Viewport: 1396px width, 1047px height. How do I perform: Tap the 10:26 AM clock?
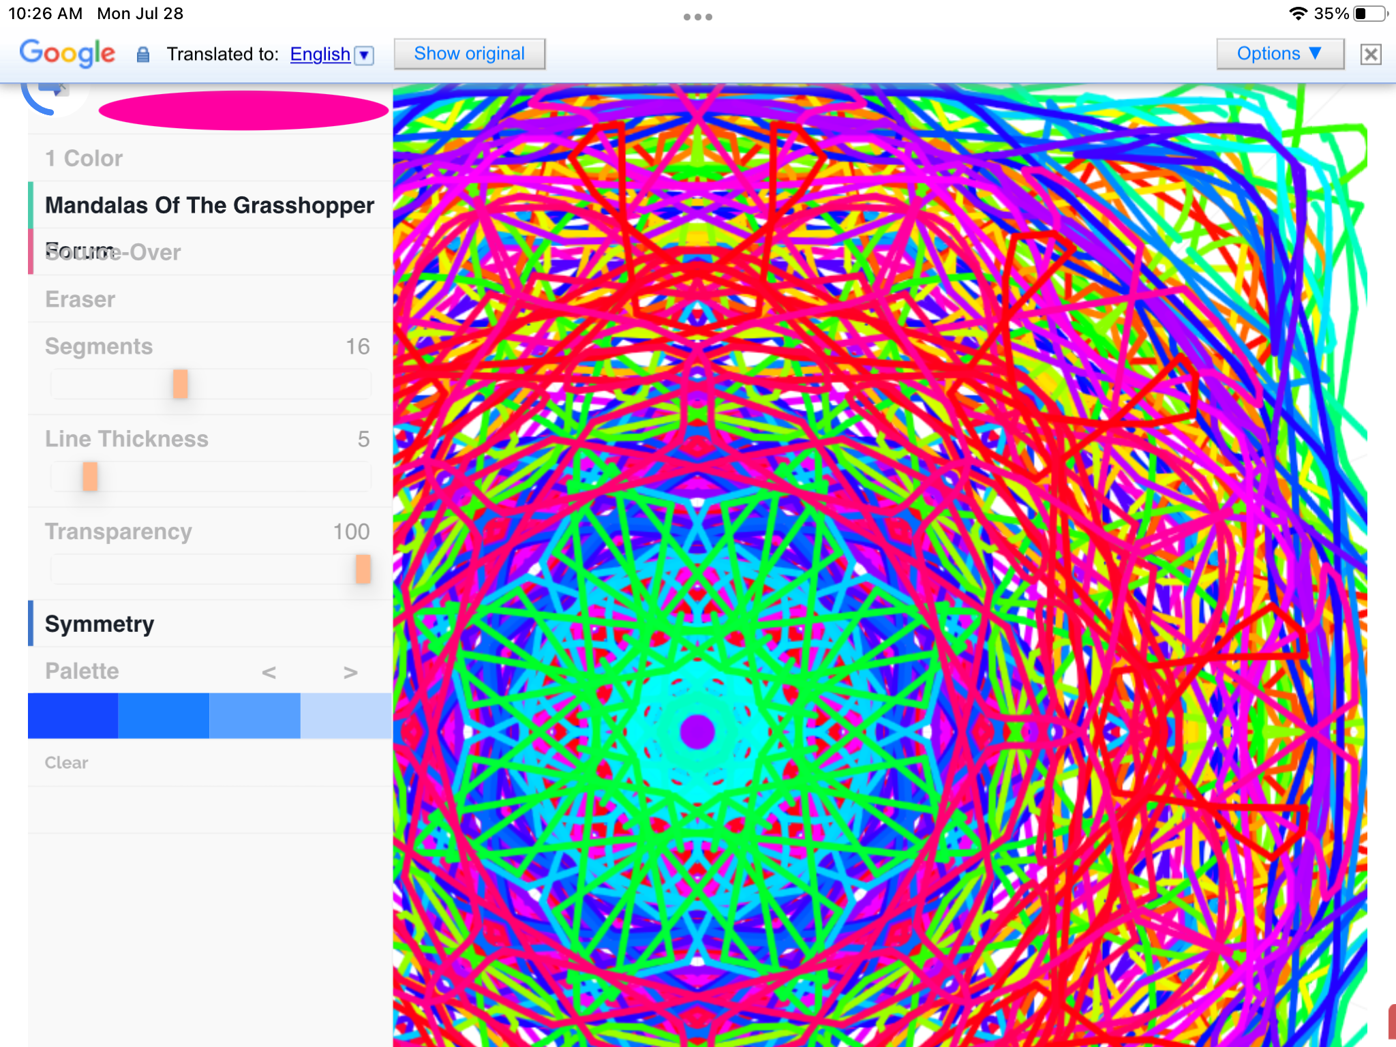click(45, 14)
